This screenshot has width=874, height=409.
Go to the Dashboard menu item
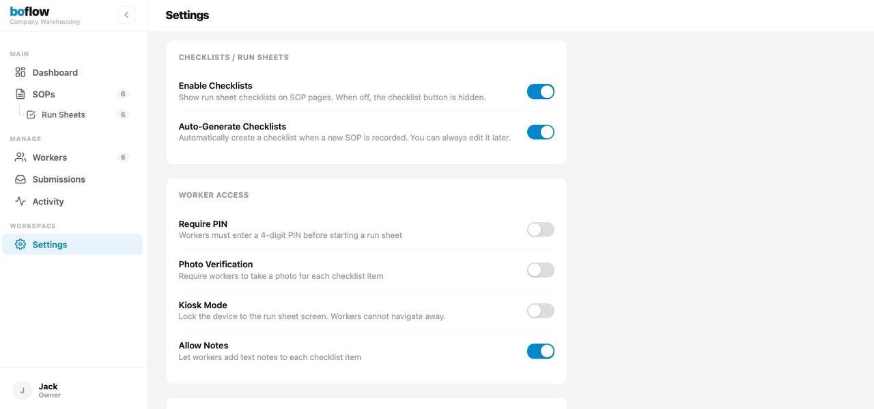click(x=55, y=72)
